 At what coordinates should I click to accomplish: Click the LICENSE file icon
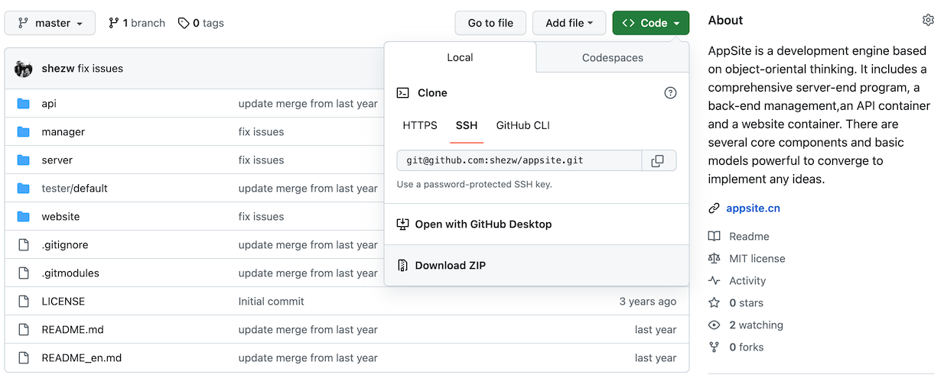click(24, 302)
